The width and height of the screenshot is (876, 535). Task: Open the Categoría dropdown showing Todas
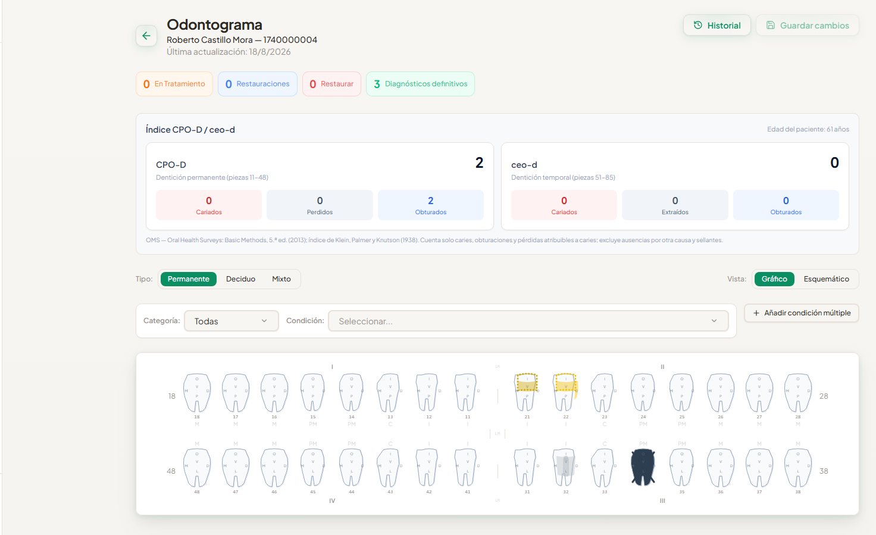[231, 321]
